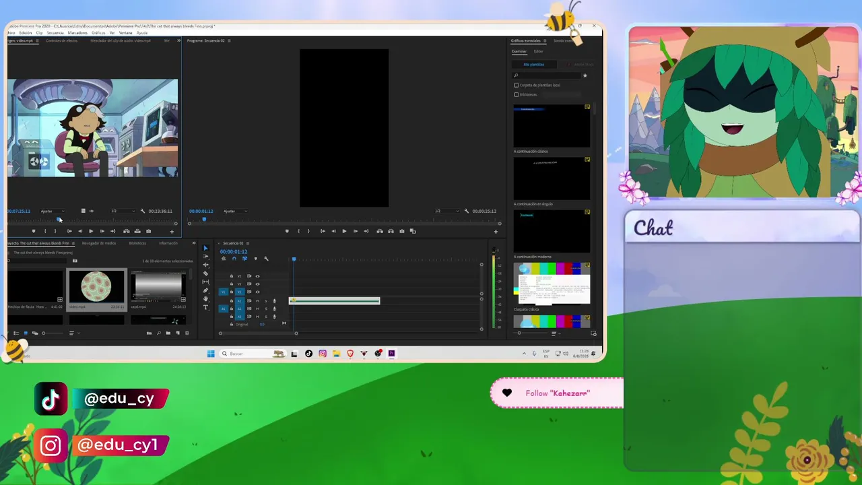Export frame from Program monitor
The image size is (862, 485).
[402, 231]
